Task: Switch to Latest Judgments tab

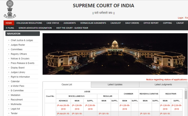Action: 163,84
